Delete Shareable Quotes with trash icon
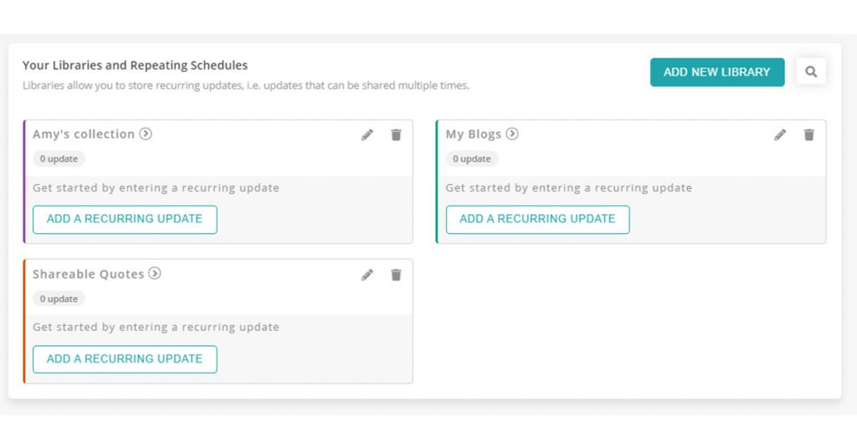This screenshot has width=857, height=428. [x=396, y=274]
